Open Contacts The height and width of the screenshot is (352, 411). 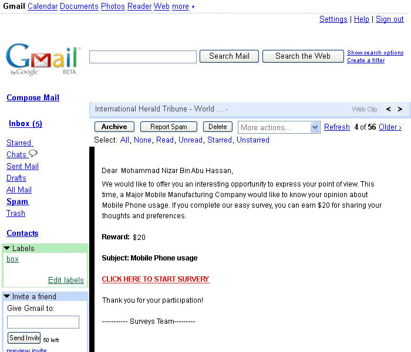click(22, 233)
